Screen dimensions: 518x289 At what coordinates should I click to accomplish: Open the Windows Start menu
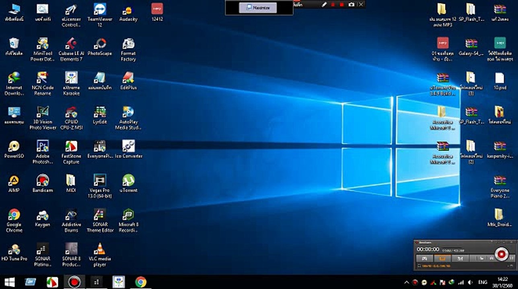click(x=10, y=282)
